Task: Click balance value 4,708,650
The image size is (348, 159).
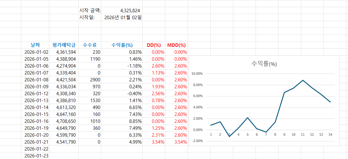Action: (66, 121)
